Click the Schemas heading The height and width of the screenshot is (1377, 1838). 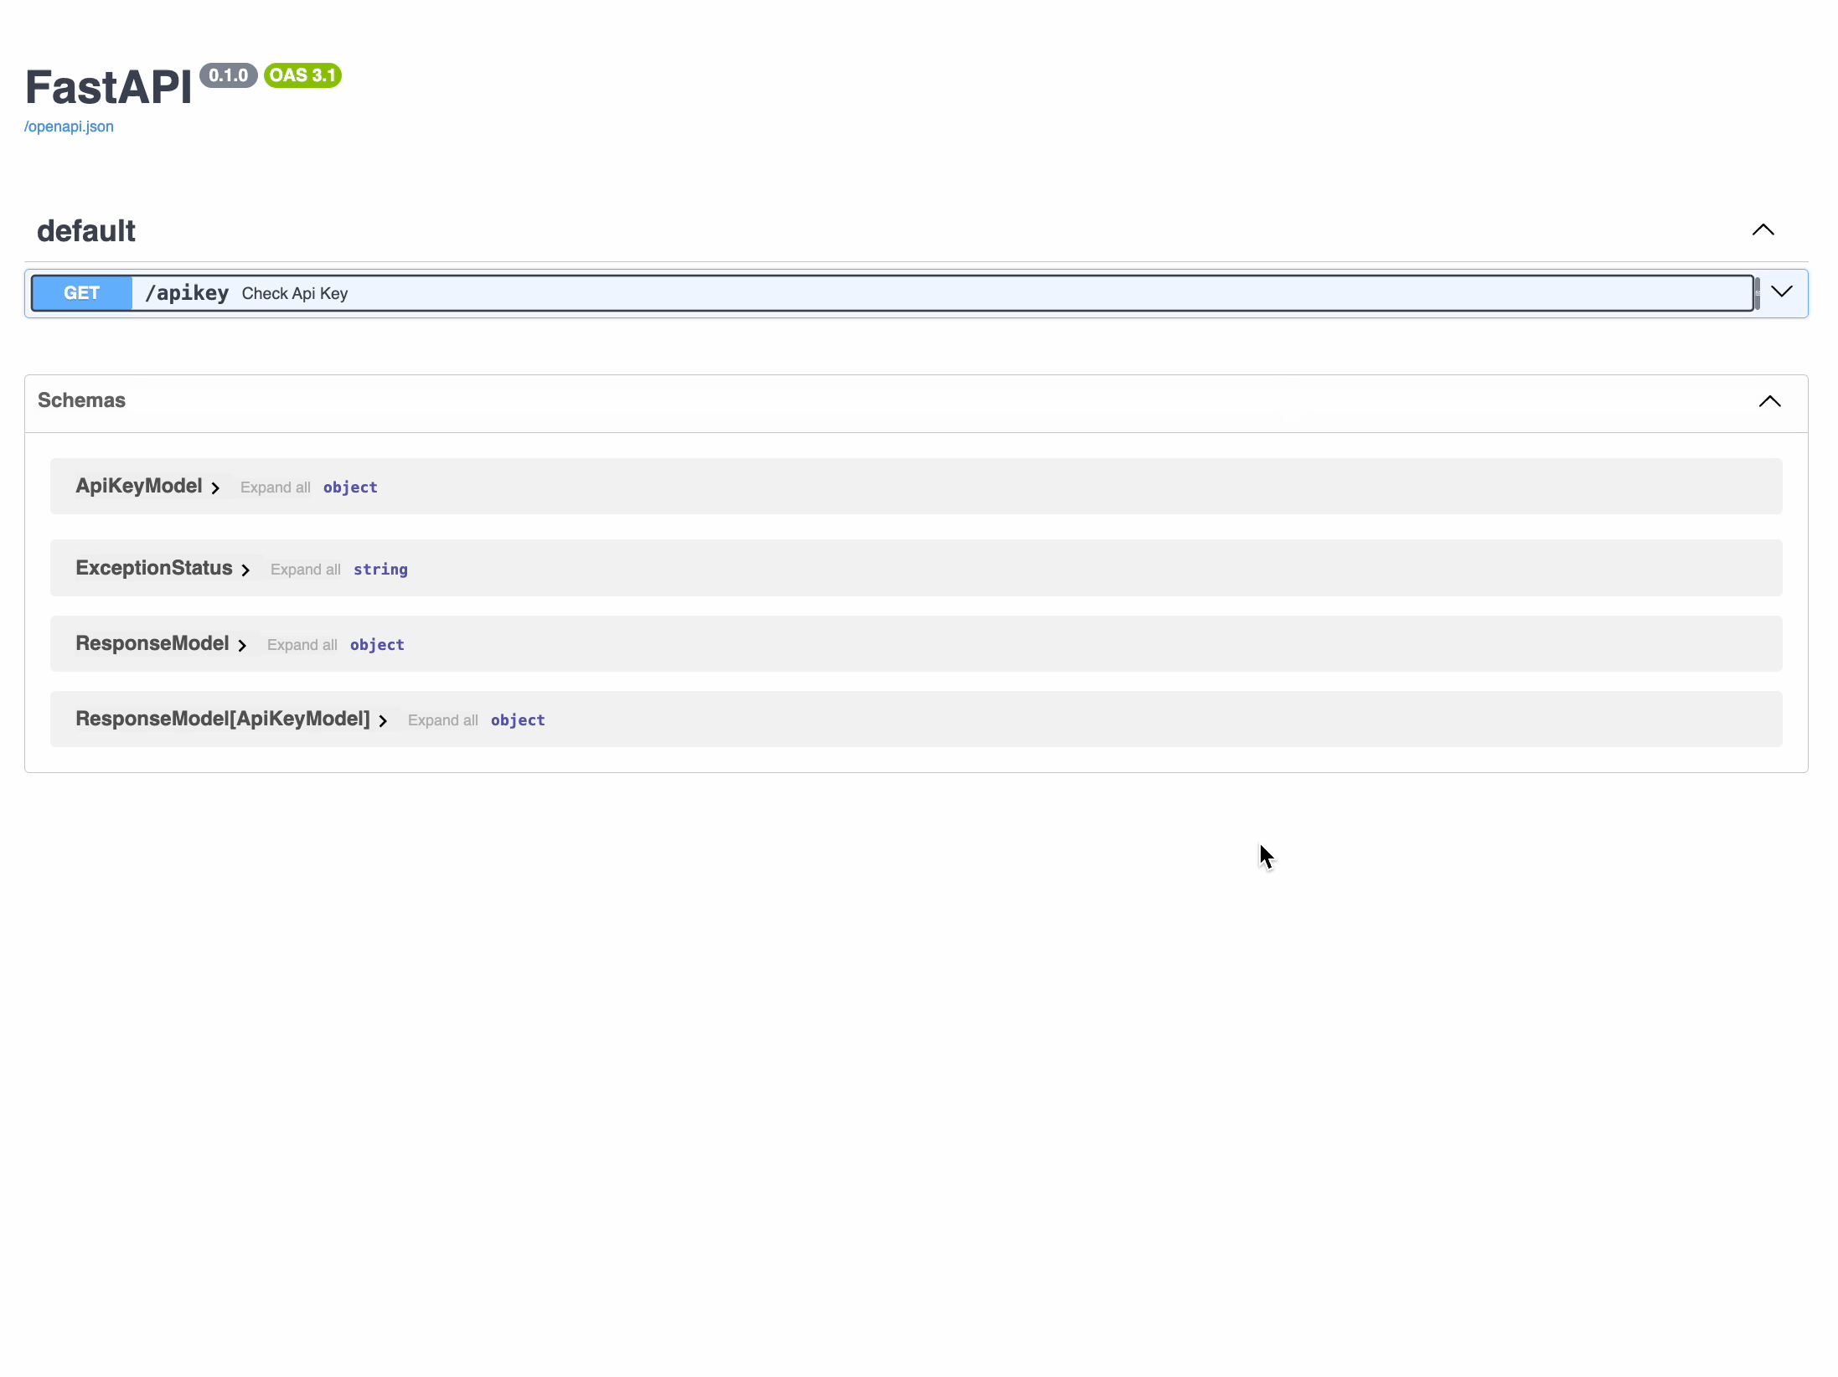81,400
